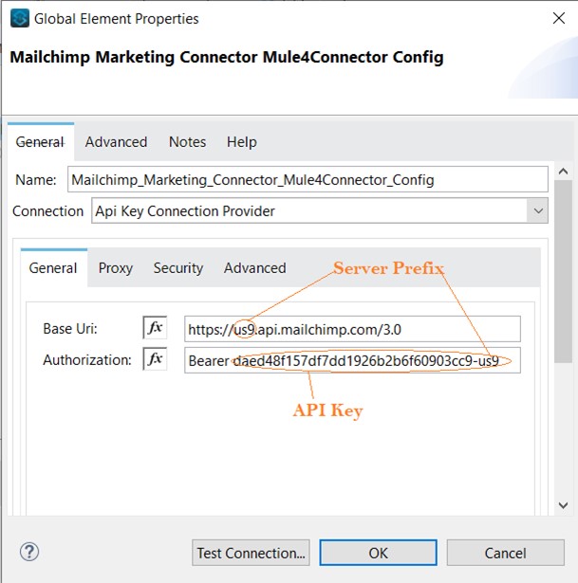The width and height of the screenshot is (578, 583).
Task: Confirm with the OK button
Action: [378, 553]
